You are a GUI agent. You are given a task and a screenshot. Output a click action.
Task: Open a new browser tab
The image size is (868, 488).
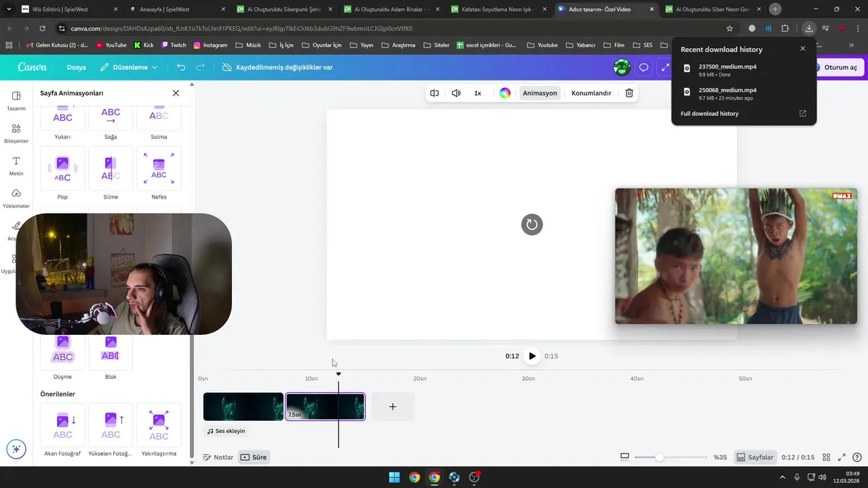(775, 9)
